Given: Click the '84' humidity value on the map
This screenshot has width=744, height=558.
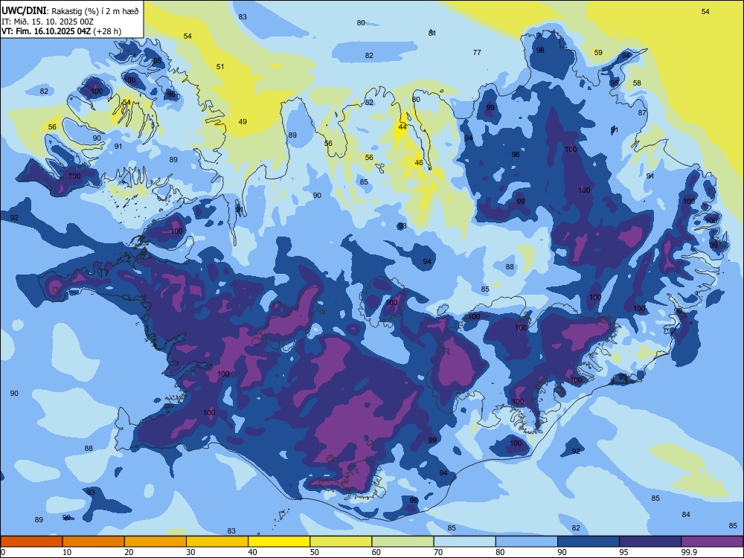Looking at the screenshot, I should pos(686,514).
